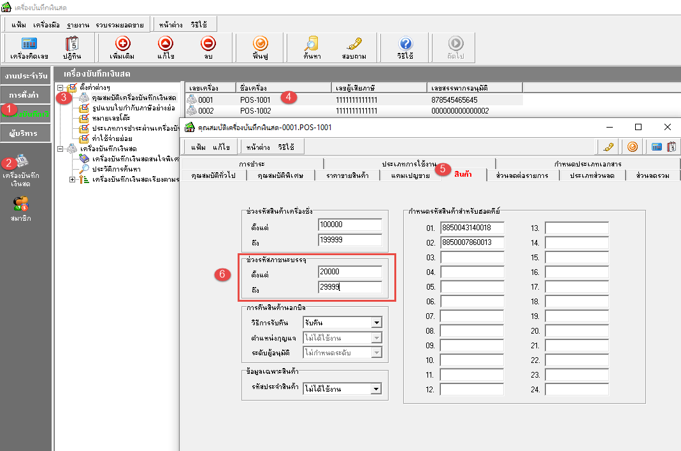
Task: Open the รายงาน menu in main menu bar
Action: pos(78,24)
